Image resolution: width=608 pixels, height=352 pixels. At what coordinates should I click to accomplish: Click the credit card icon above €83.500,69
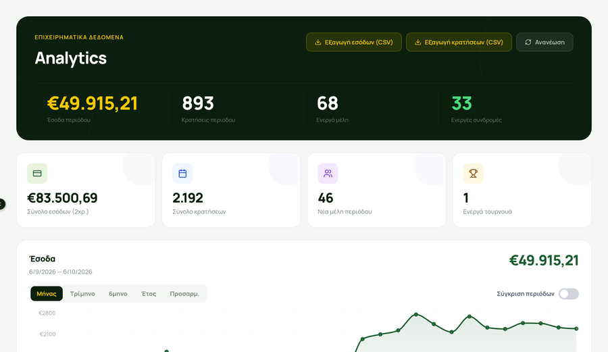[37, 173]
